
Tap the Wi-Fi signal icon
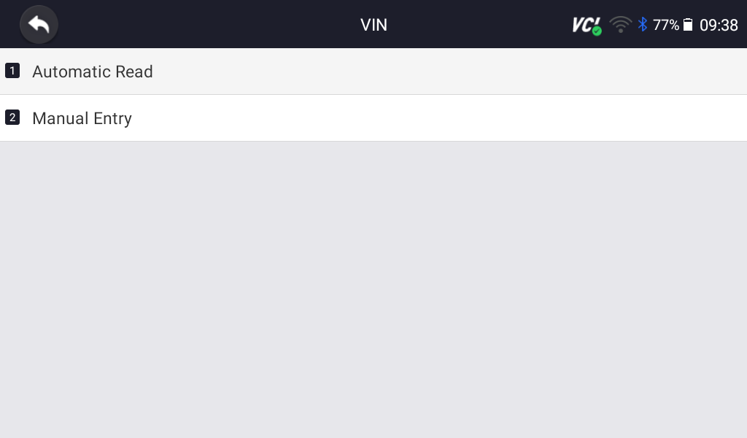[x=620, y=25]
